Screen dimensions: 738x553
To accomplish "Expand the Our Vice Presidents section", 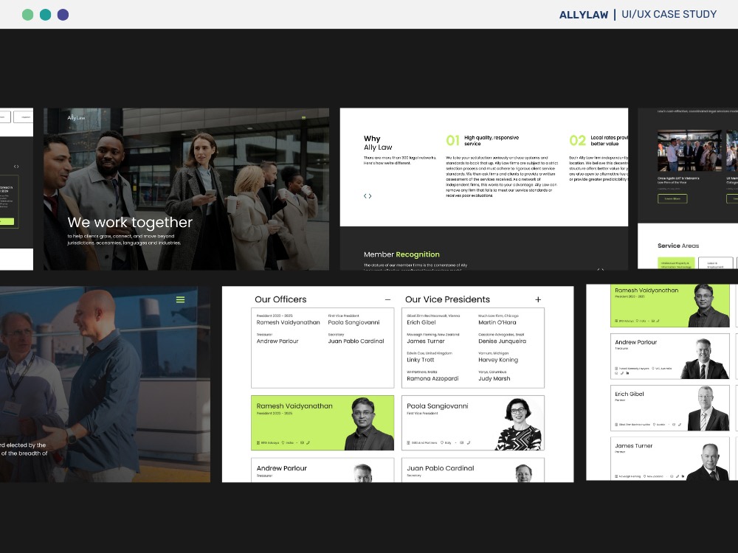I will click(538, 299).
